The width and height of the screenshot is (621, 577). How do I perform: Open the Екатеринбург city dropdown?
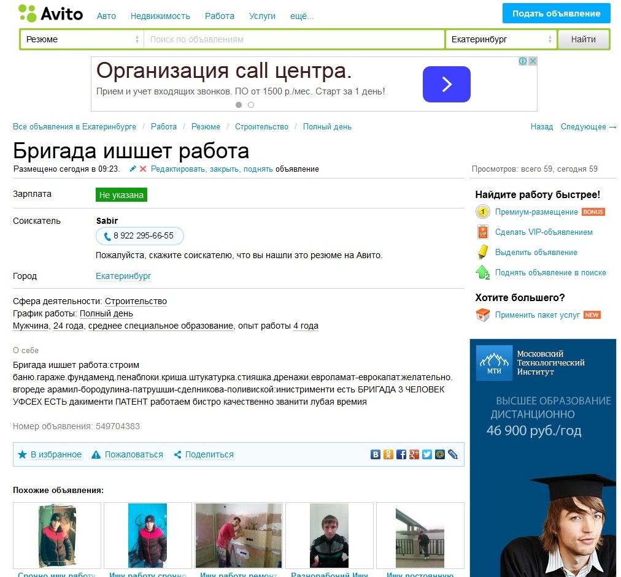(501, 39)
